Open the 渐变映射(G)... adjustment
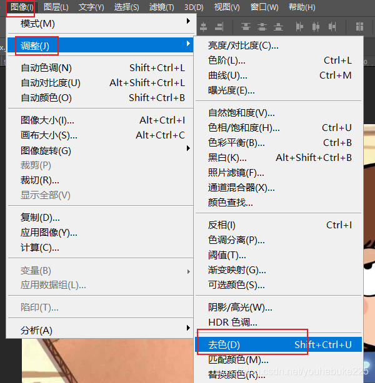The image size is (375, 383). (279, 270)
